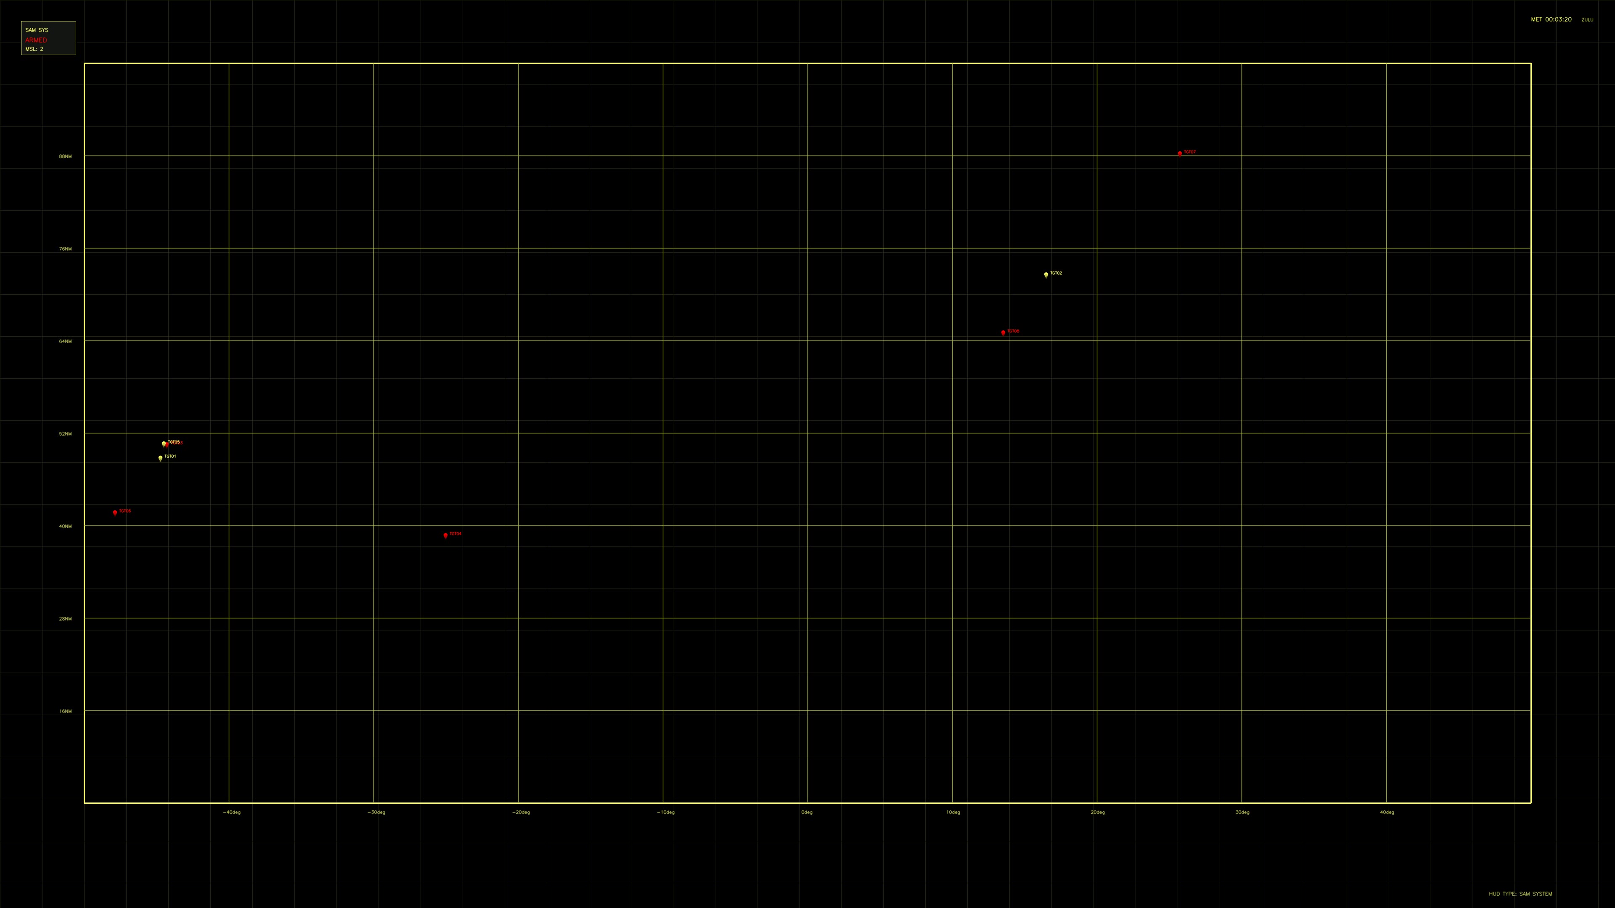Select the TGT05 yellow target marker

click(164, 443)
